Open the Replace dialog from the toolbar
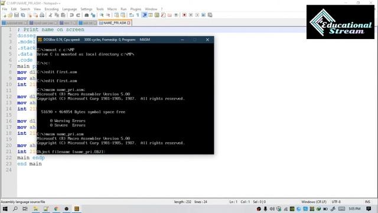Image resolution: width=378 pixels, height=213 pixels. tap(93, 15)
